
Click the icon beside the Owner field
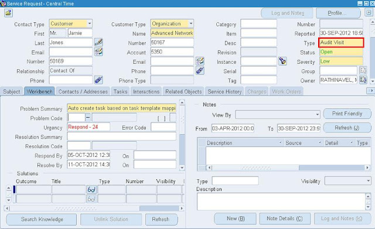[363, 80]
